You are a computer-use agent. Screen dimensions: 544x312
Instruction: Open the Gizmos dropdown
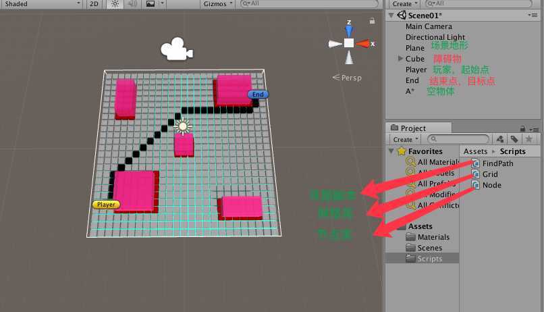217,4
